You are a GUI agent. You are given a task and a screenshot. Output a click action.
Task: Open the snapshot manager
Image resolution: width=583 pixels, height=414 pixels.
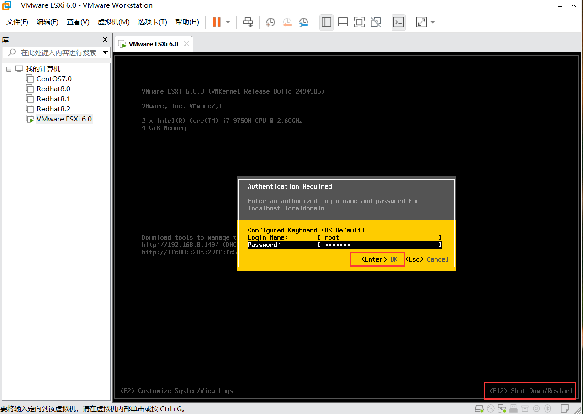[x=303, y=22]
